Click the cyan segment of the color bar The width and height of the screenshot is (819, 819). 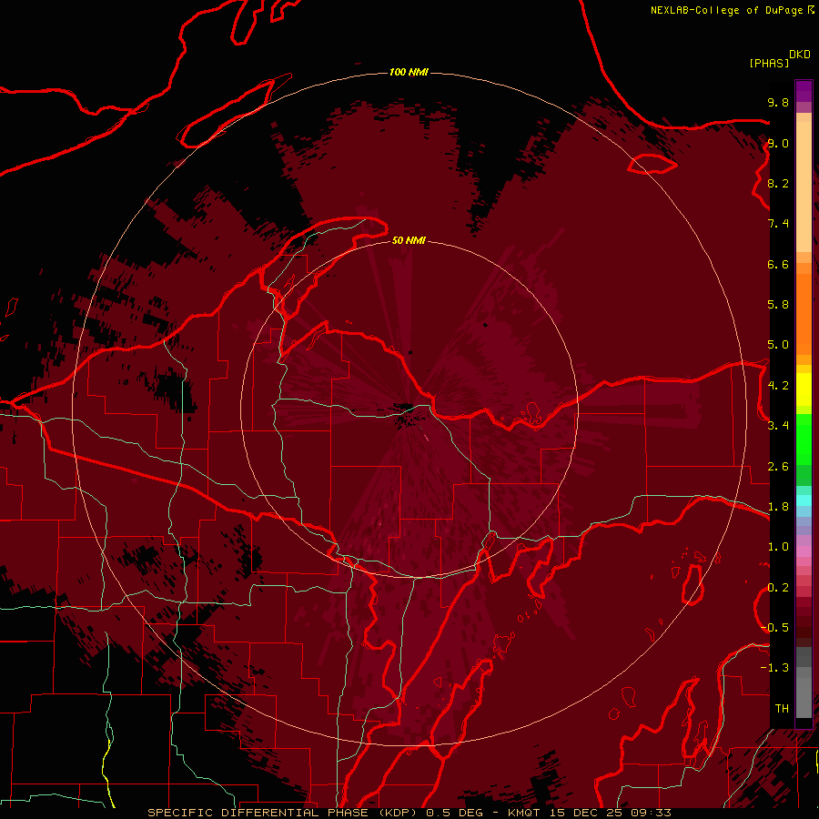(x=804, y=500)
